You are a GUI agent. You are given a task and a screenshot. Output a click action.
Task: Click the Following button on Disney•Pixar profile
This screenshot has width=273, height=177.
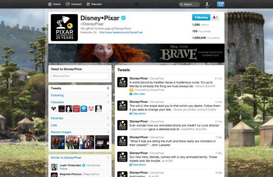pyautogui.click(x=201, y=17)
